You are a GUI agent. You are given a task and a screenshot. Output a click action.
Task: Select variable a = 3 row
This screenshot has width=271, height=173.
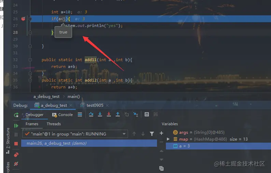click(x=218, y=146)
